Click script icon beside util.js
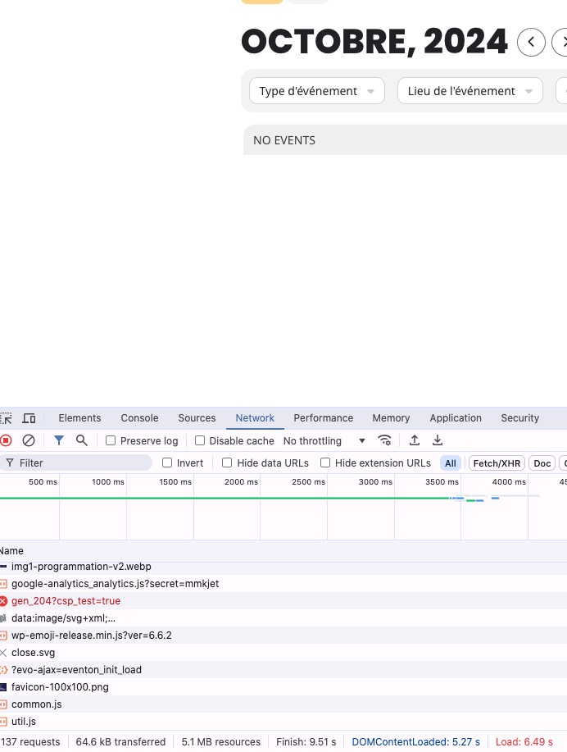567x752 pixels. pyautogui.click(x=4, y=722)
